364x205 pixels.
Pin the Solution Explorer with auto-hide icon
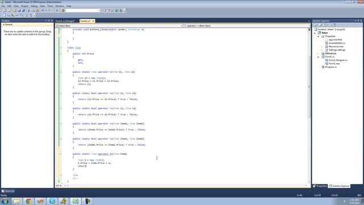coord(358,20)
